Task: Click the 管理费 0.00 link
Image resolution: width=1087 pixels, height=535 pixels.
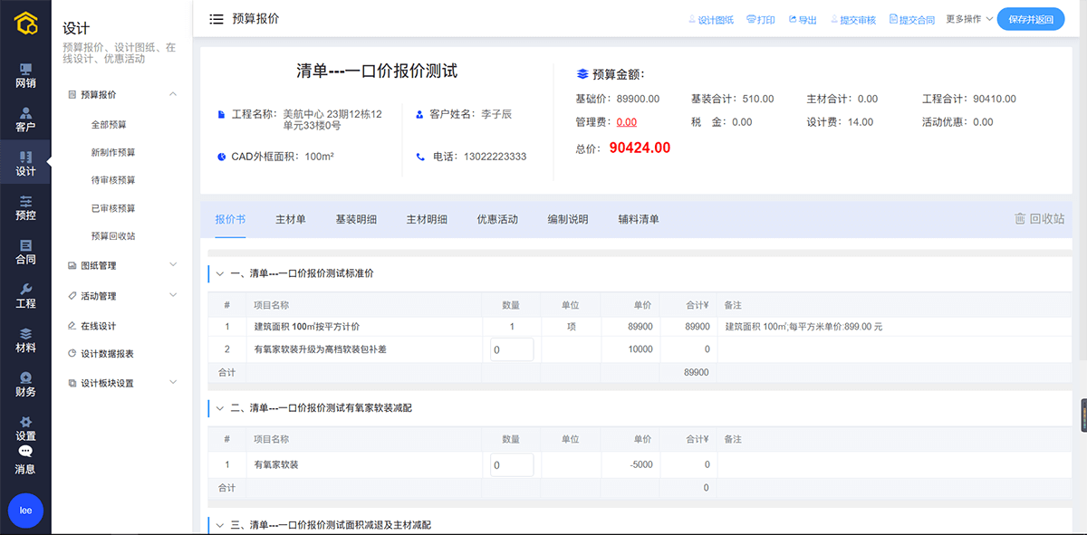Action: point(626,122)
